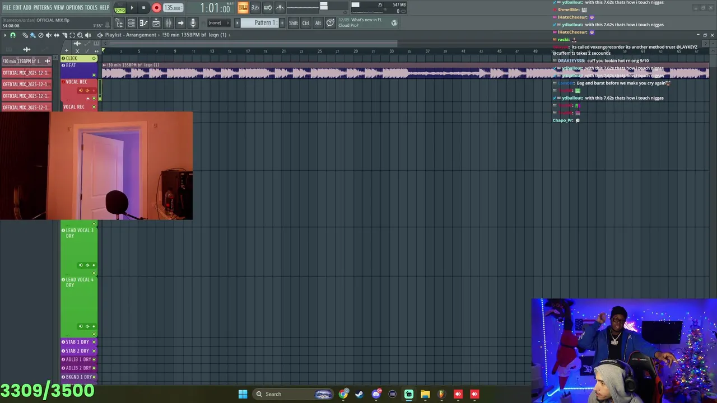
Task: Select the Playback speaker tool in Playlist
Action: click(x=88, y=35)
